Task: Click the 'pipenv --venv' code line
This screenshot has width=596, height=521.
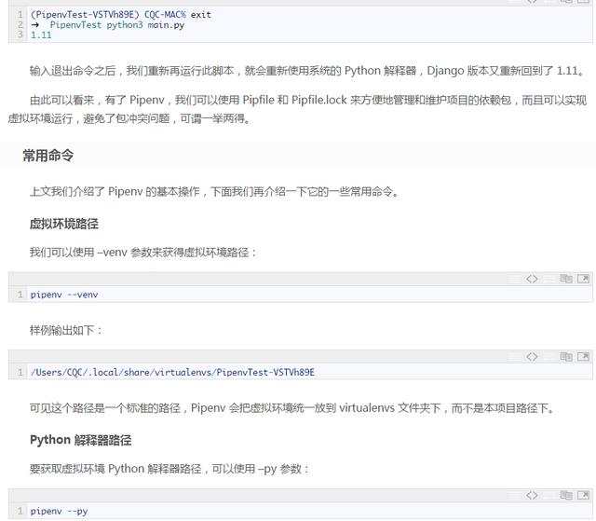Action: 64,295
